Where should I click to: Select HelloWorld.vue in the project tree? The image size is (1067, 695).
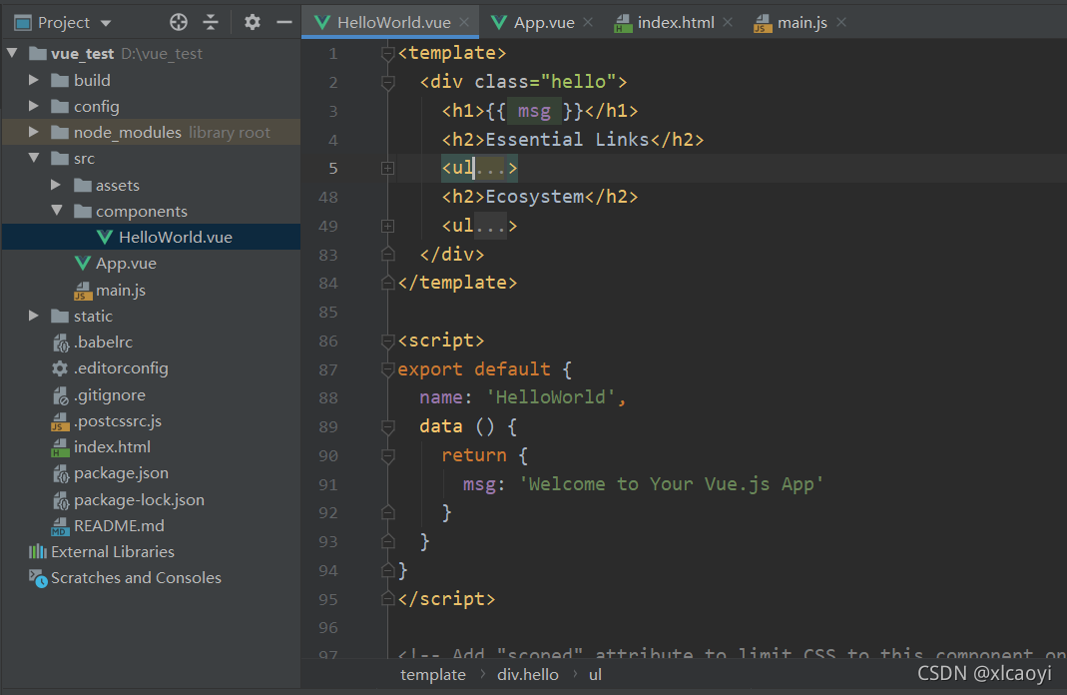pyautogui.click(x=175, y=237)
